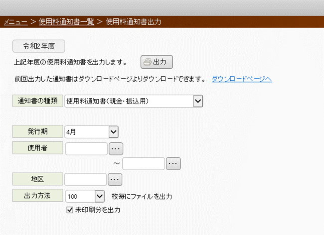Open lookup for first 使用者 field

[116, 148]
